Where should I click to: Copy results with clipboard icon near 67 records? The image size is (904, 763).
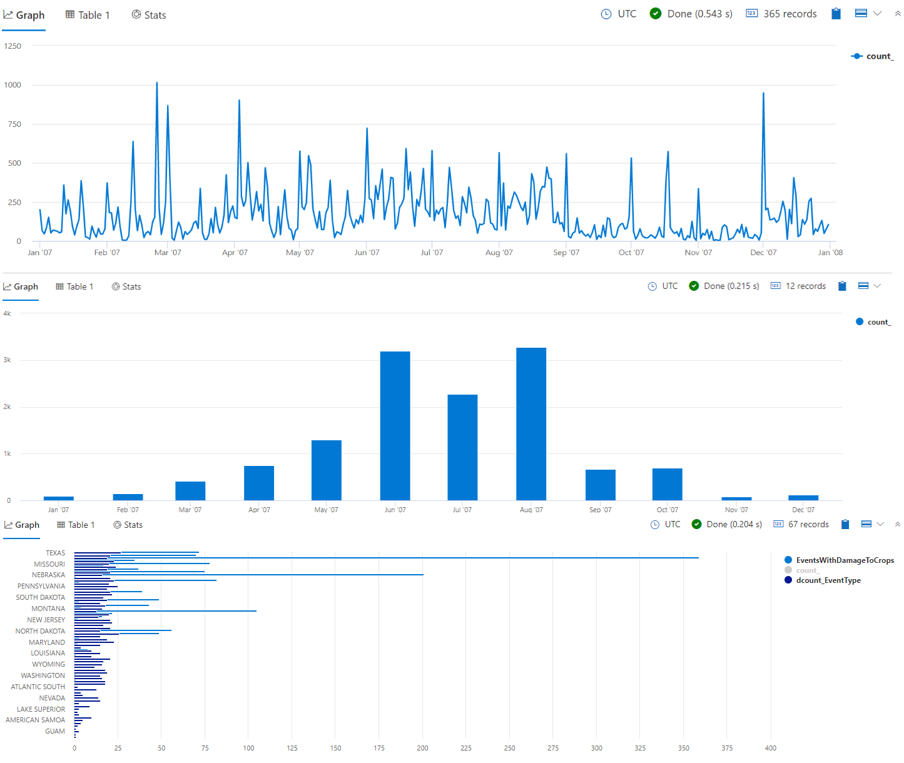tap(845, 524)
